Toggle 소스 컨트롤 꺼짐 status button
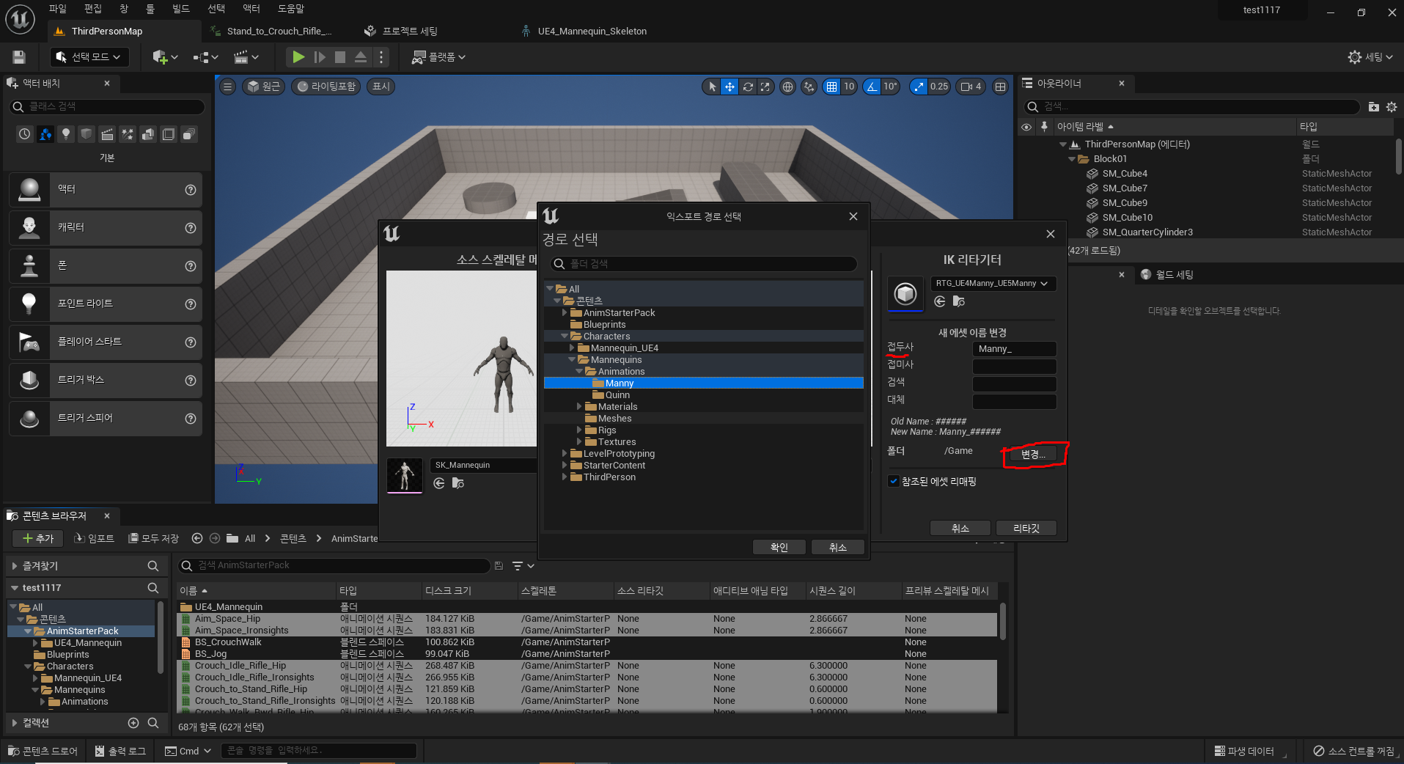Image resolution: width=1404 pixels, height=764 pixels. pyautogui.click(x=1353, y=751)
